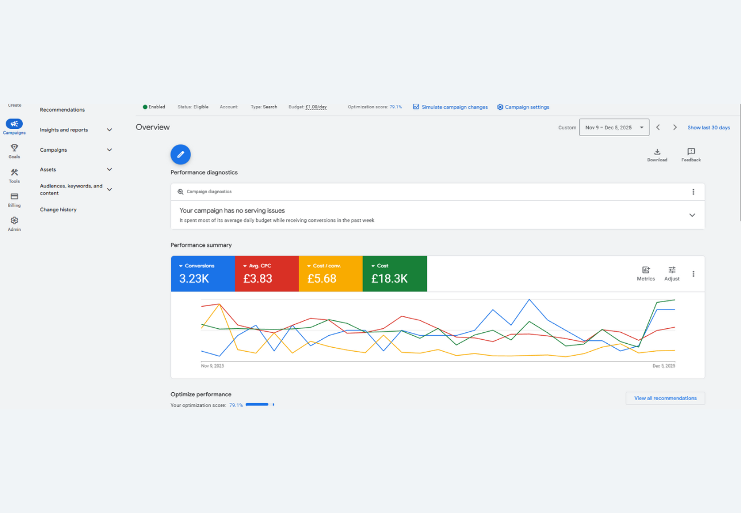741x513 pixels.
Task: Click the blue pencil edit button
Action: tap(181, 154)
